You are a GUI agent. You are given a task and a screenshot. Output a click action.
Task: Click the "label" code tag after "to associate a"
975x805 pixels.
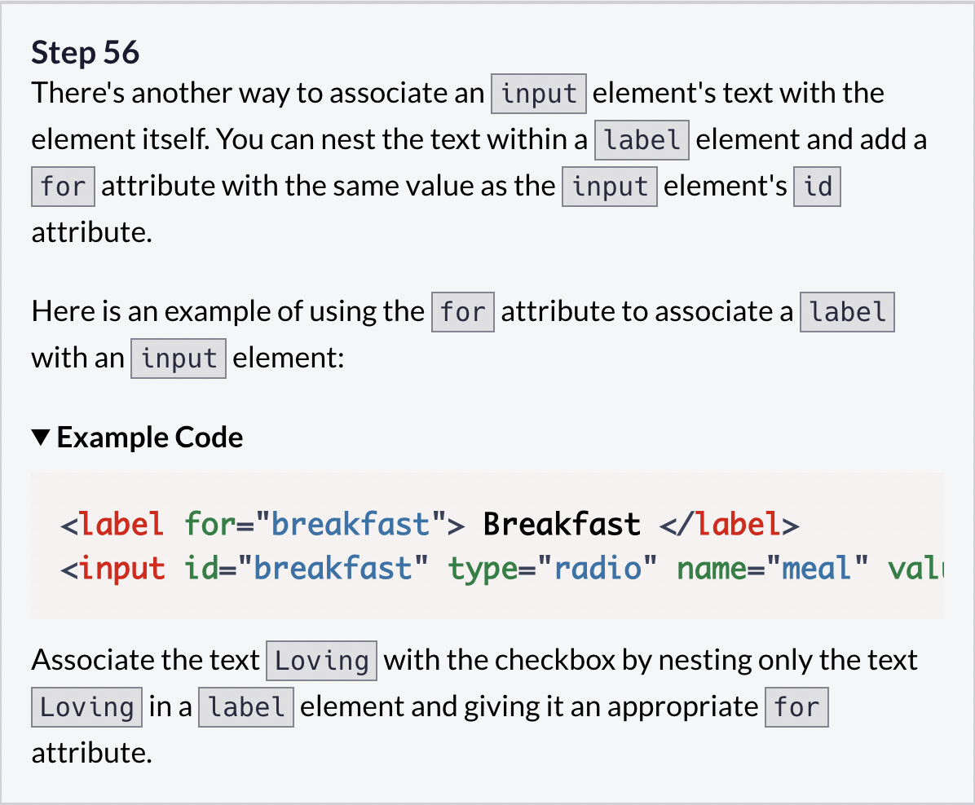[x=847, y=312]
